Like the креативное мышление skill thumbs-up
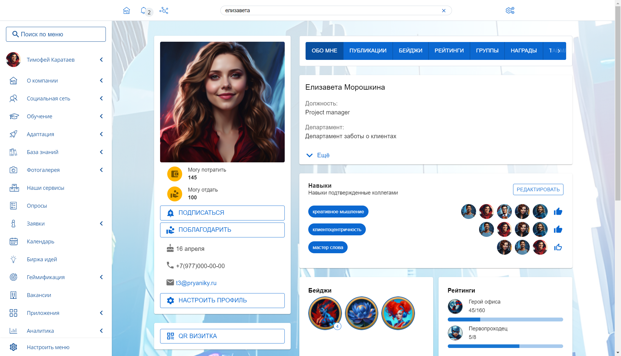 pos(558,212)
